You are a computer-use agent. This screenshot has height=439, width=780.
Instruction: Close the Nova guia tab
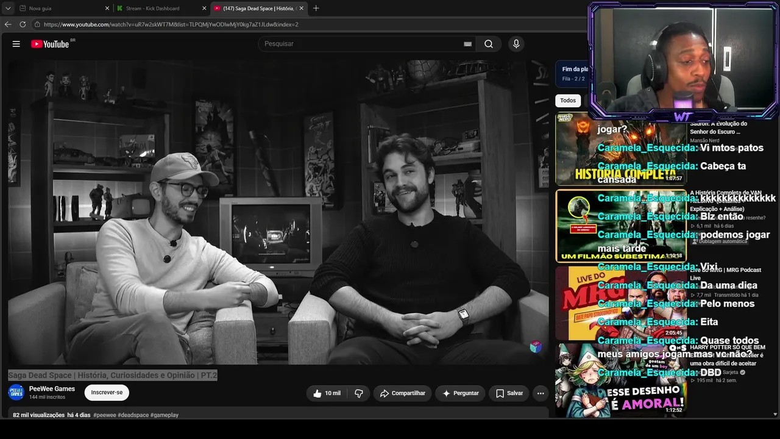click(107, 9)
